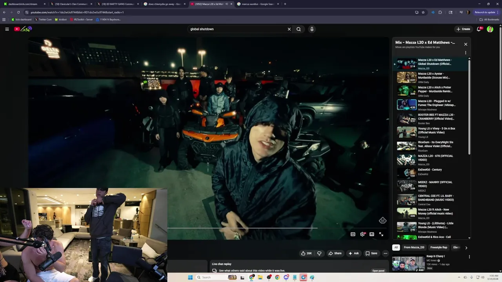Close the Mix playlist panel

point(466,44)
